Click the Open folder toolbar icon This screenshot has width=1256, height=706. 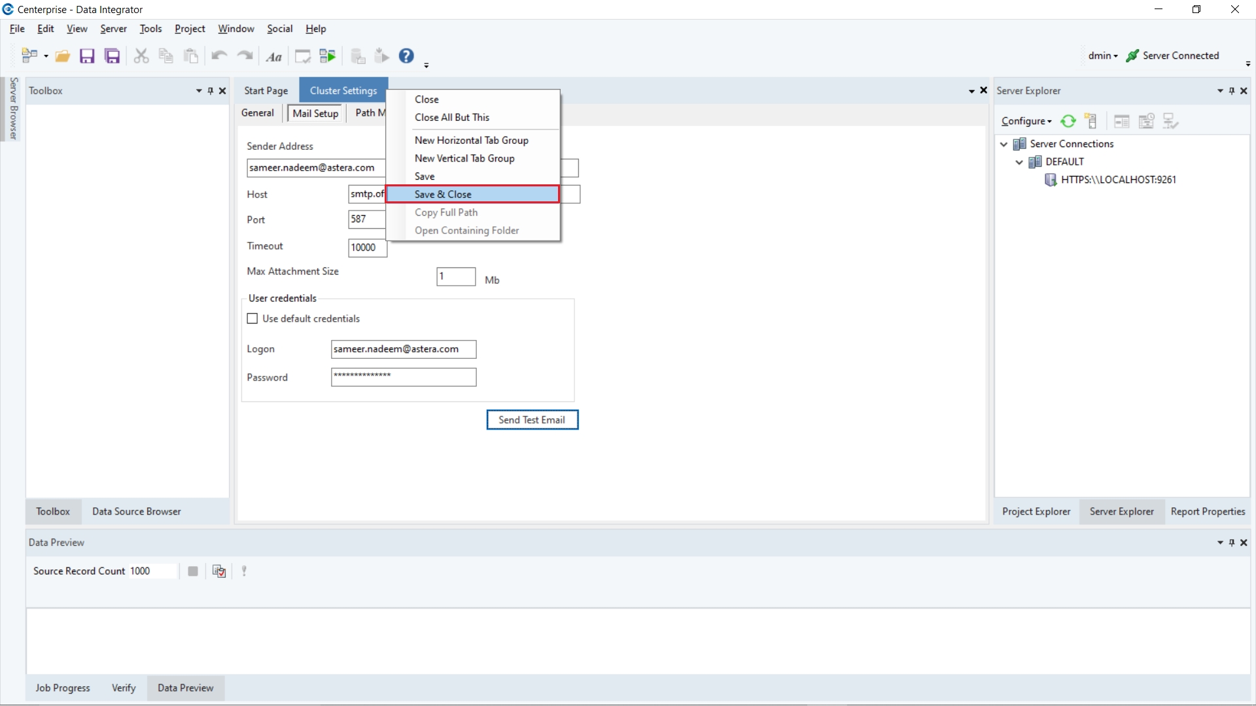(x=62, y=56)
